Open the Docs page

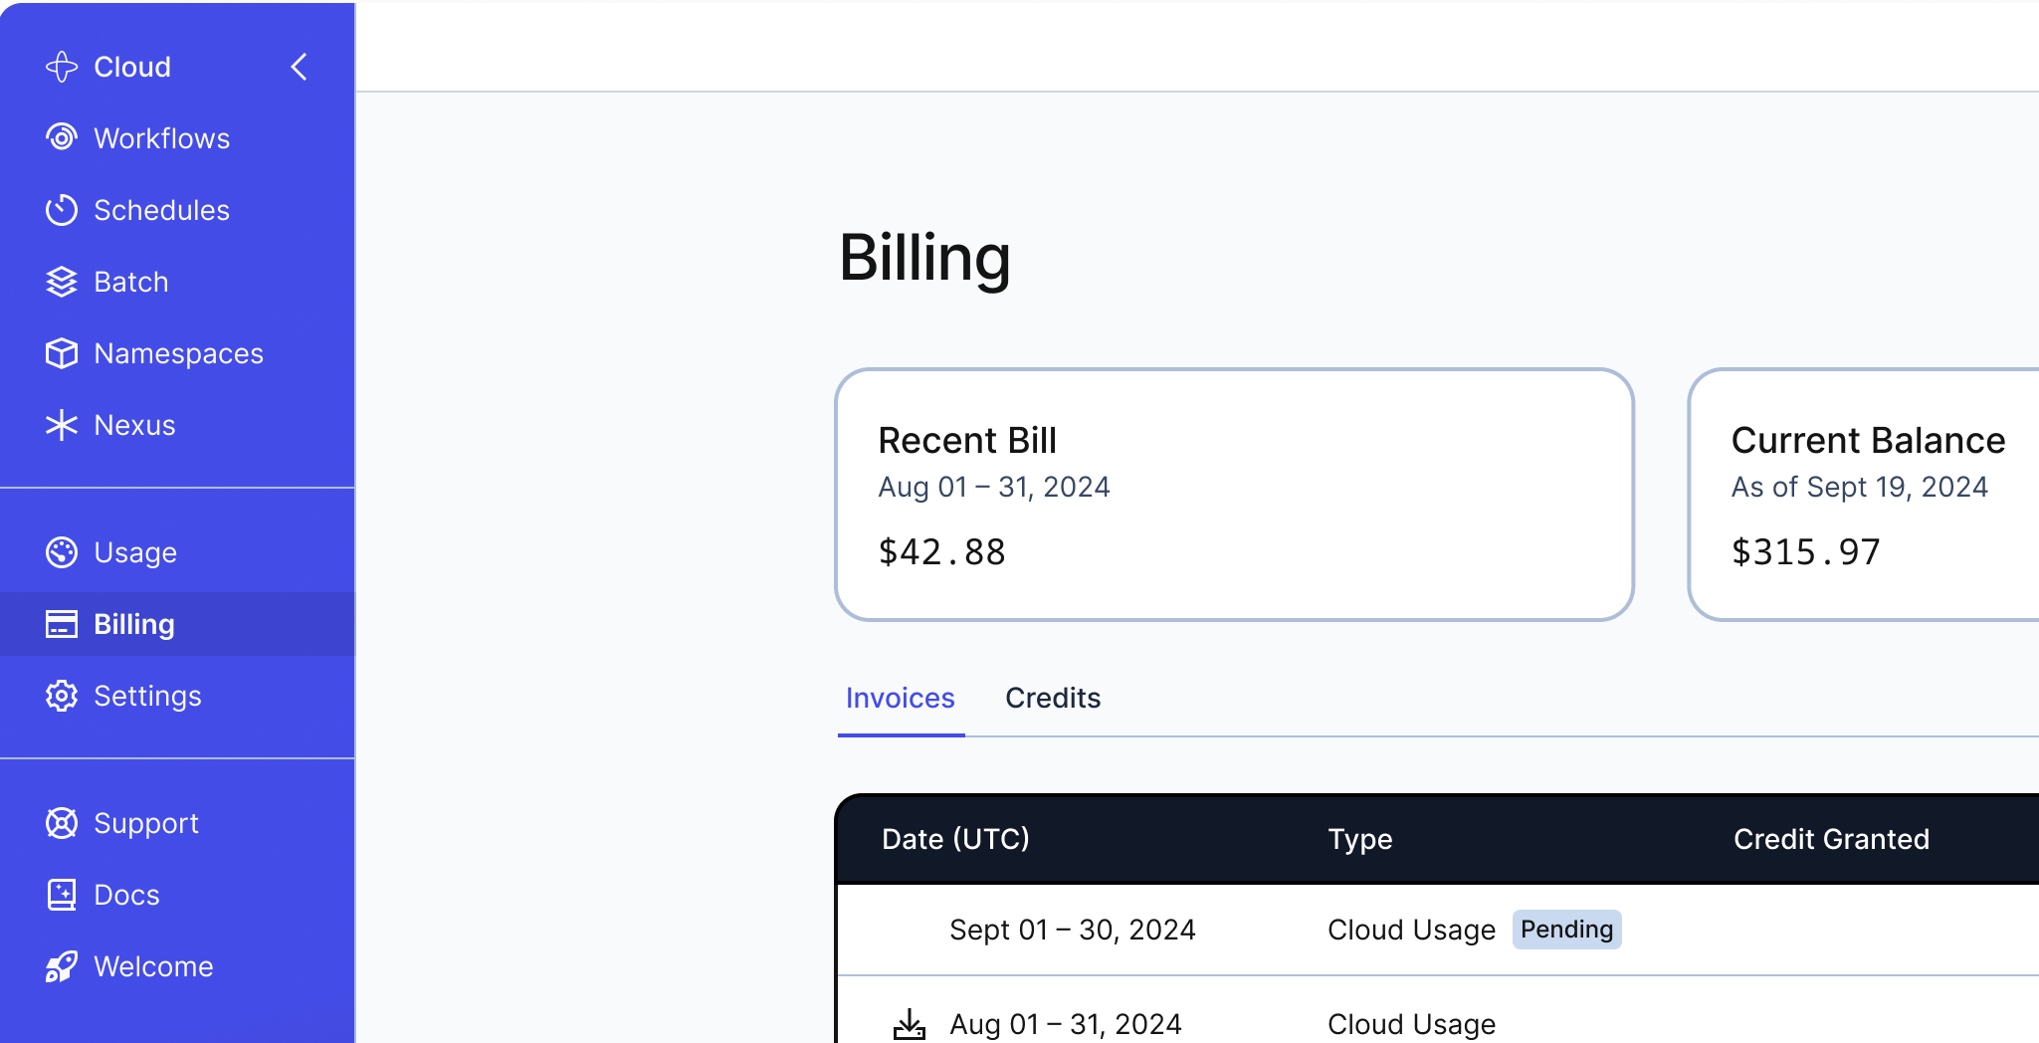126,895
